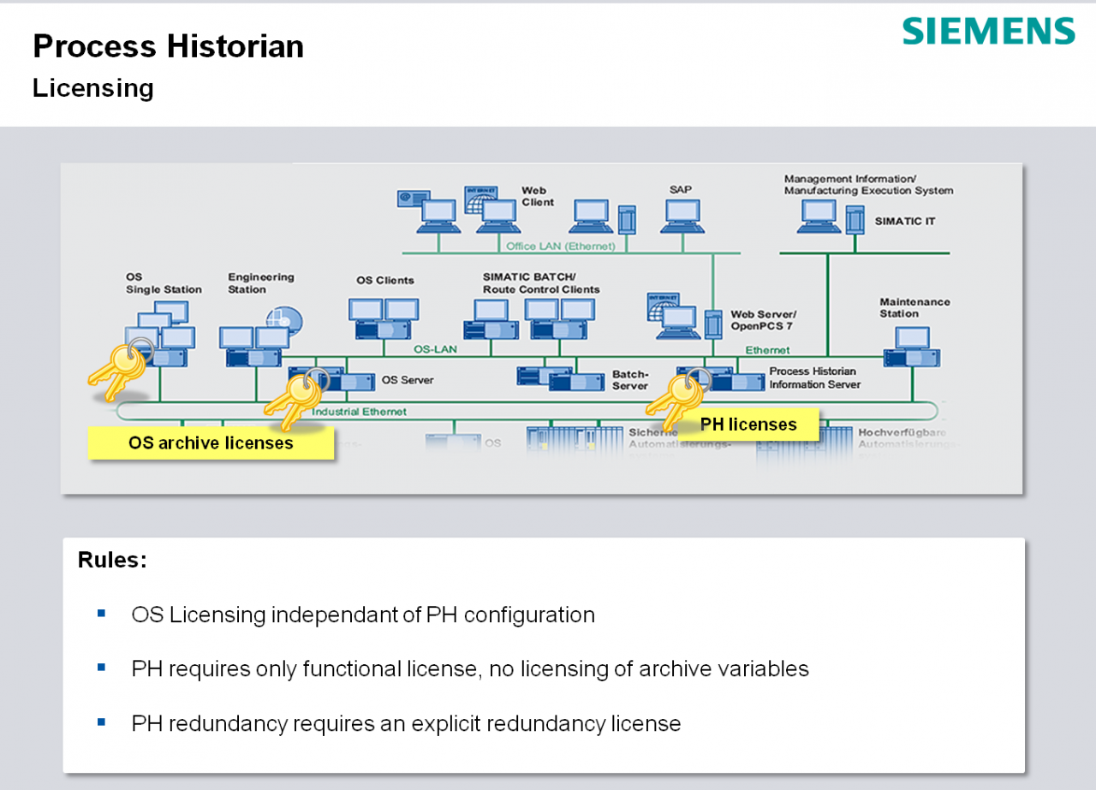This screenshot has height=790, width=1096.
Task: Click 'PH redundancy requires an explicit redundancy license'
Action: click(406, 723)
